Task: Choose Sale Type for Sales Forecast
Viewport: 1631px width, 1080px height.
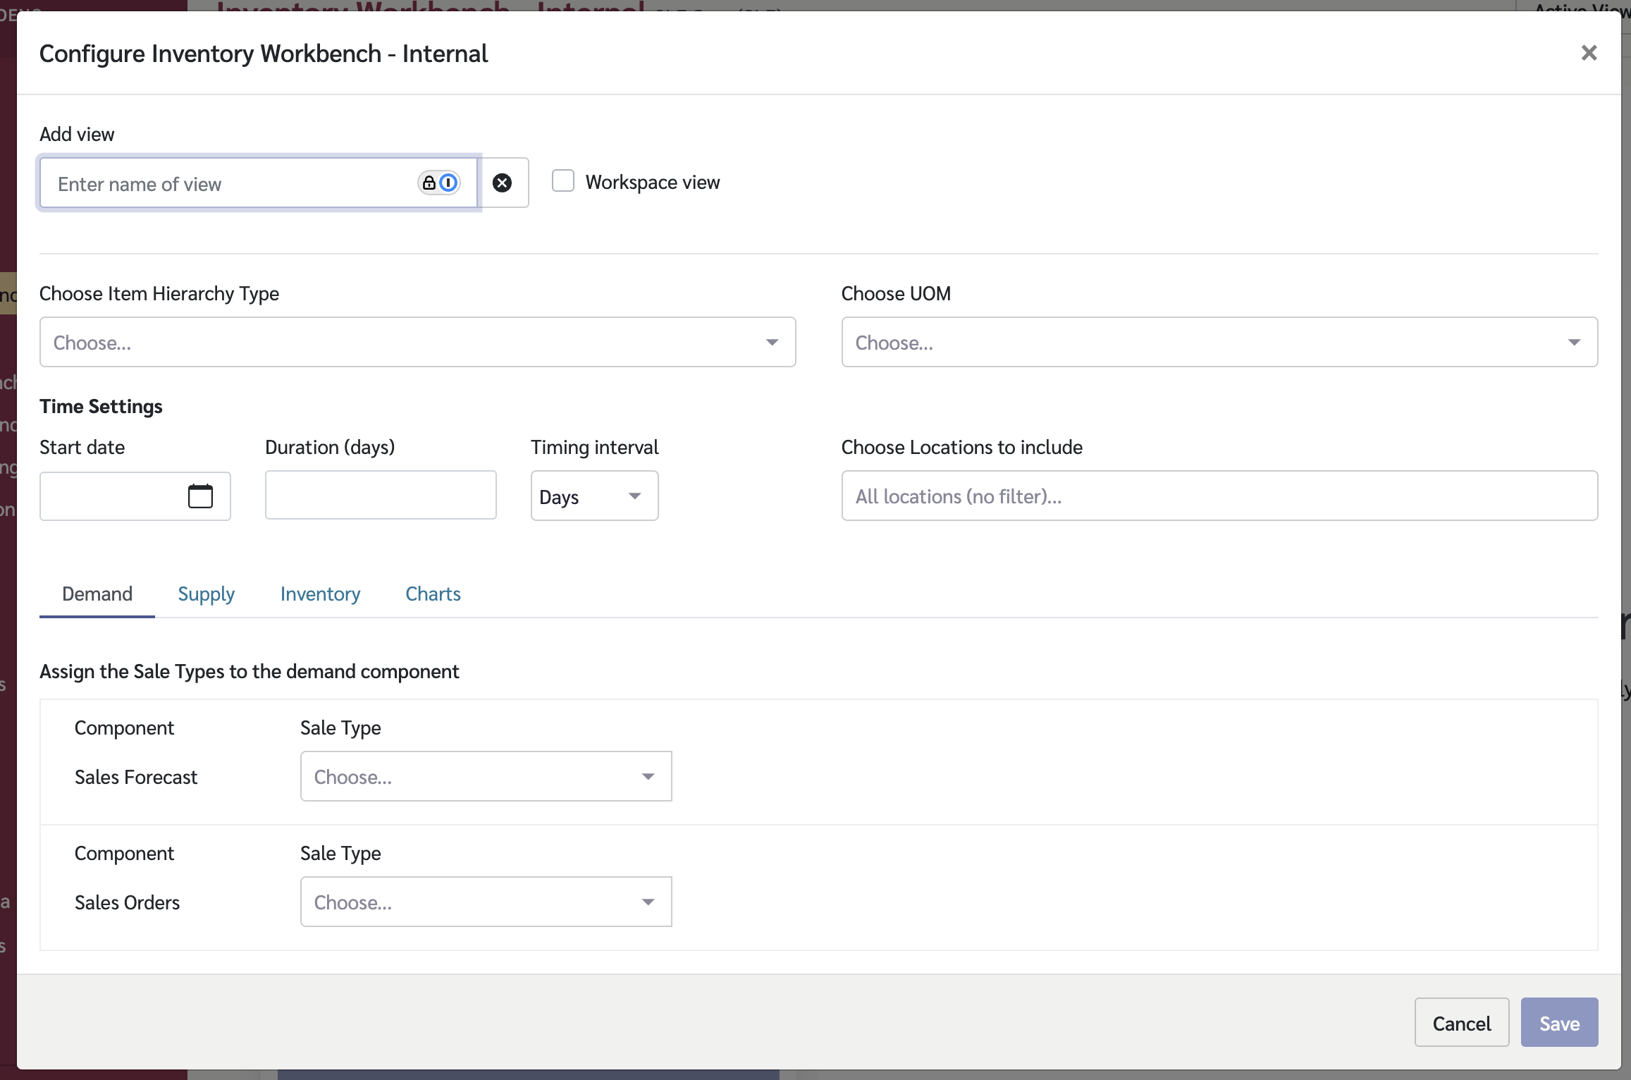Action: pyautogui.click(x=486, y=777)
